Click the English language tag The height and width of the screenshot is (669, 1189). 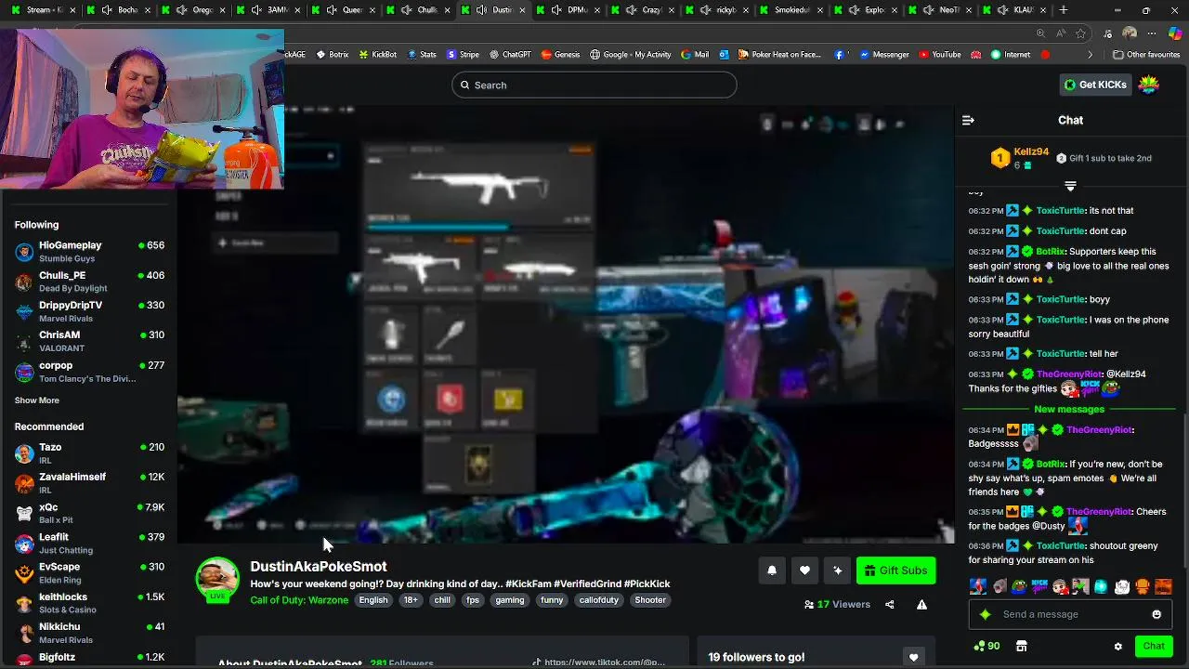(373, 600)
